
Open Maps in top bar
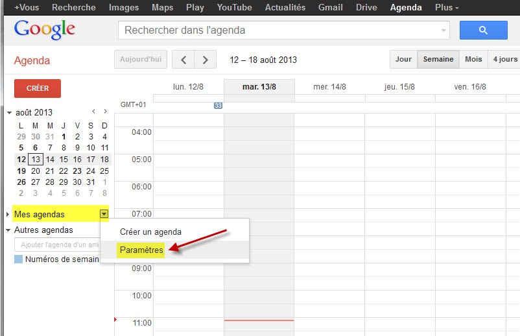[162, 7]
